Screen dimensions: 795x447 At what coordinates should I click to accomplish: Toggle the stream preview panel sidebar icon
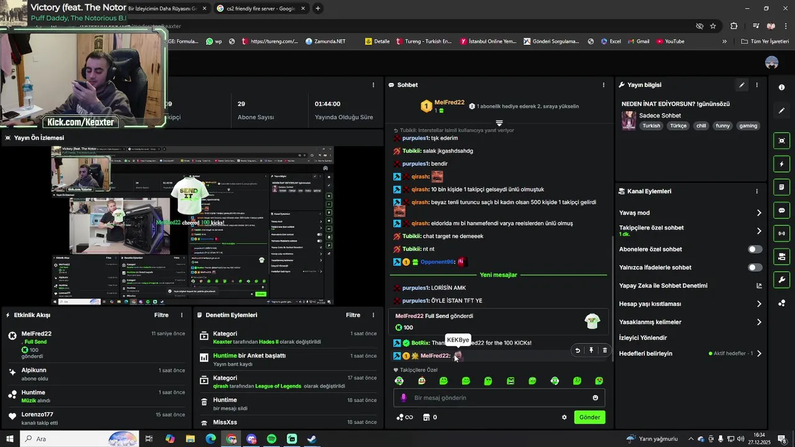tap(781, 141)
